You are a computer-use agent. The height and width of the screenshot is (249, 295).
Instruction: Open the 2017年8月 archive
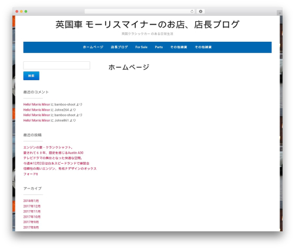pyautogui.click(x=31, y=227)
